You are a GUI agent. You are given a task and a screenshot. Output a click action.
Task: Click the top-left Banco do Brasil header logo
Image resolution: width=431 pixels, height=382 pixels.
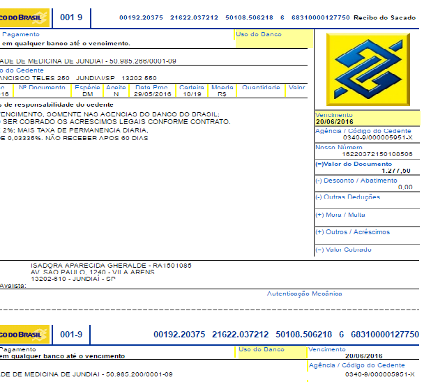24,16
